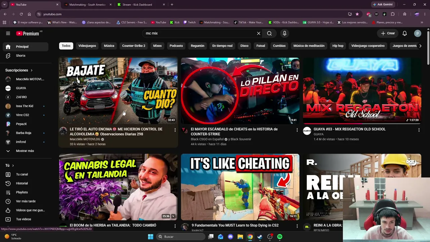
Task: Open the notifications bell
Action: pyautogui.click(x=405, y=33)
